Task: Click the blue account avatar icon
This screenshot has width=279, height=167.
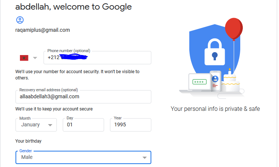Action: tap(20, 20)
